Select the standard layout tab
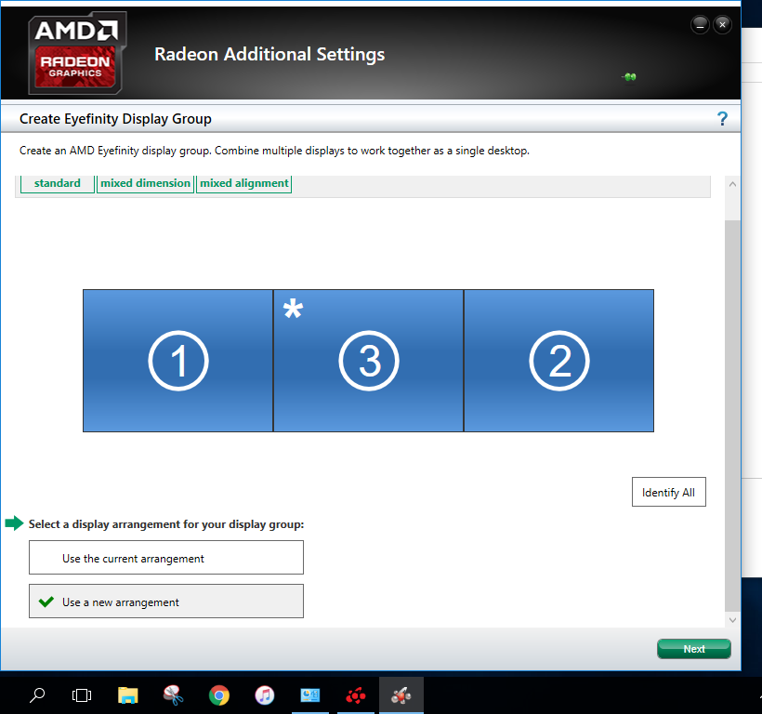 coord(58,184)
